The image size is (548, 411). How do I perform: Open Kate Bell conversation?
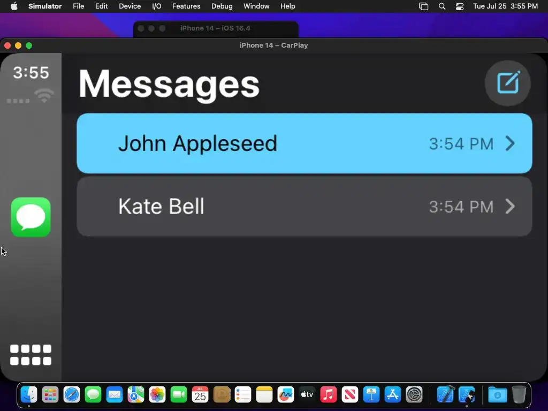click(x=305, y=206)
